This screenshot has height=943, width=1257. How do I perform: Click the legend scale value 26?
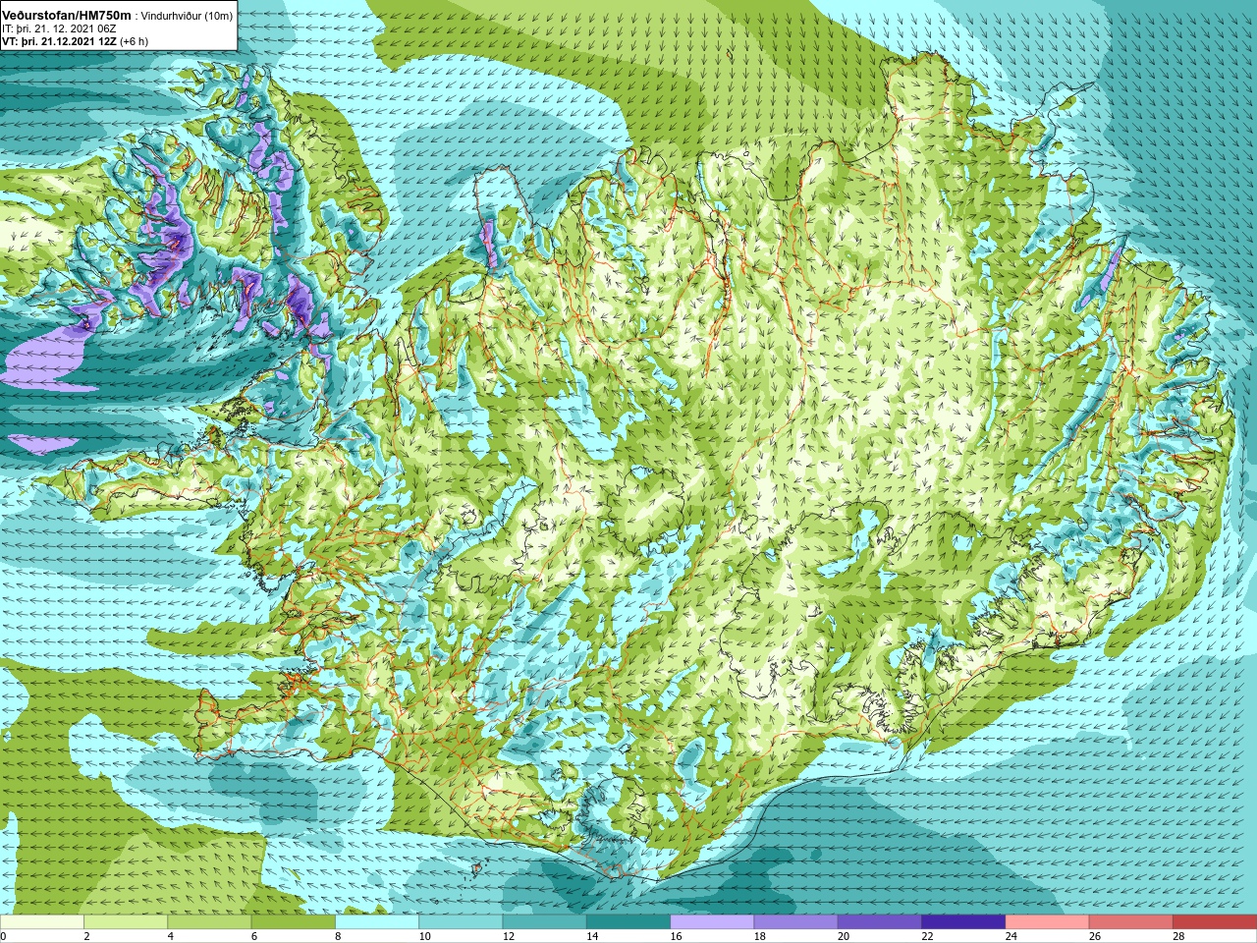click(1095, 936)
